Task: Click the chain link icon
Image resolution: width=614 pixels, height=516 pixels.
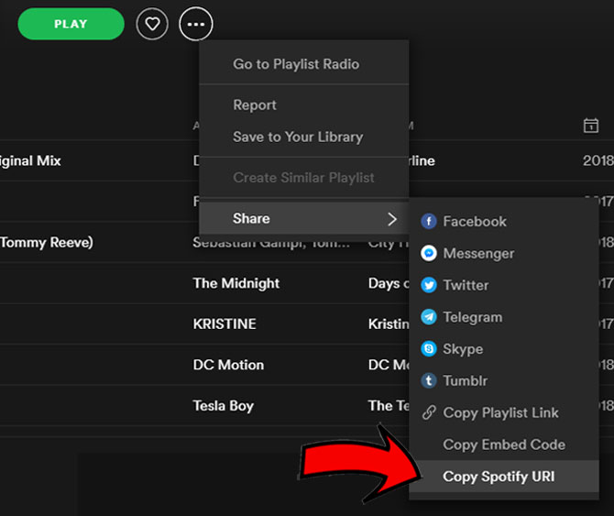Action: pyautogui.click(x=429, y=412)
